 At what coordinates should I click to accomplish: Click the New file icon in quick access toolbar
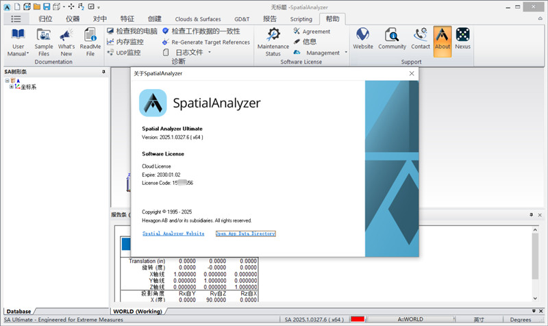click(x=16, y=6)
